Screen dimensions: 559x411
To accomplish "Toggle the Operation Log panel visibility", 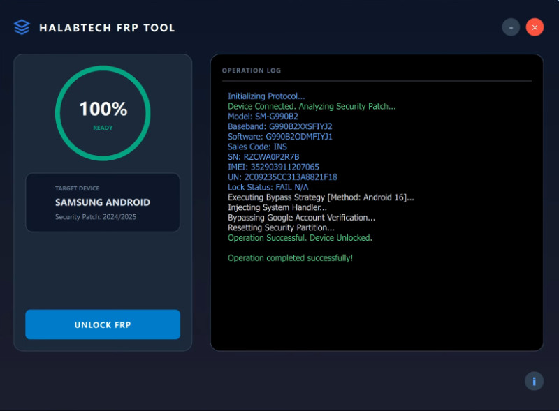I will pyautogui.click(x=377, y=202).
